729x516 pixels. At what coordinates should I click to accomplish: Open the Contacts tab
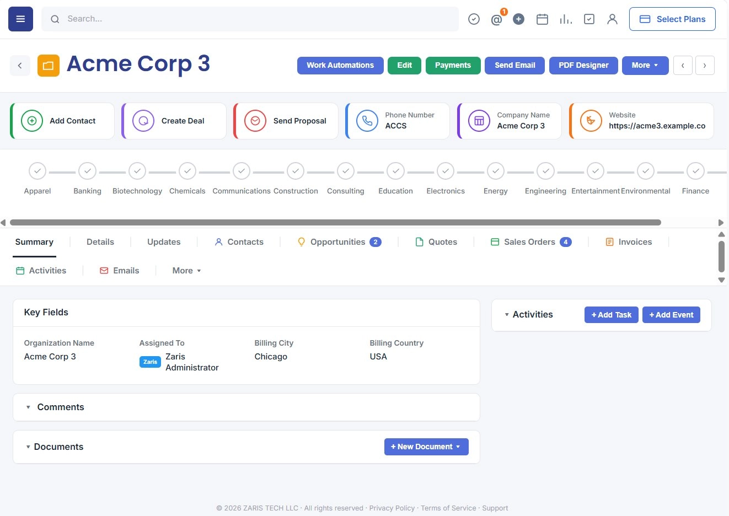[239, 242]
